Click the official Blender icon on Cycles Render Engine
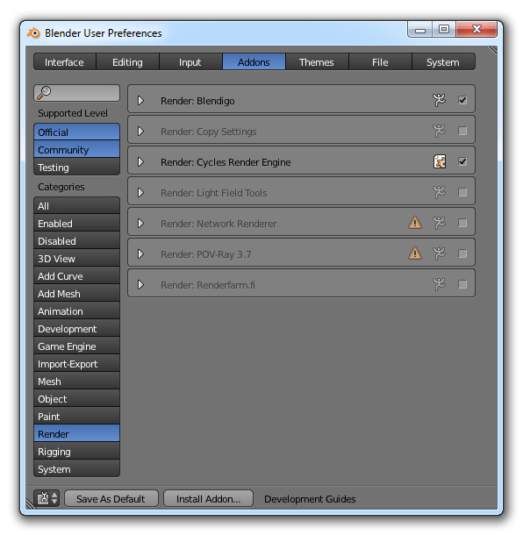Screen dimensions: 523x535 (x=440, y=161)
